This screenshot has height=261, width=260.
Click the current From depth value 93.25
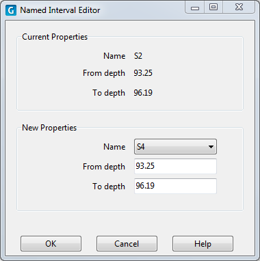point(143,73)
